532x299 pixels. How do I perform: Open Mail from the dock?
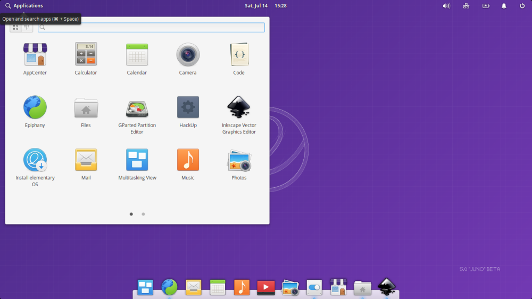tap(194, 287)
